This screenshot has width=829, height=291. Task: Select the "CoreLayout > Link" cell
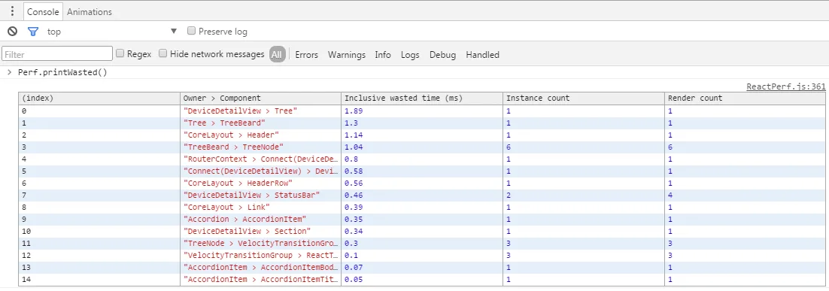point(260,207)
